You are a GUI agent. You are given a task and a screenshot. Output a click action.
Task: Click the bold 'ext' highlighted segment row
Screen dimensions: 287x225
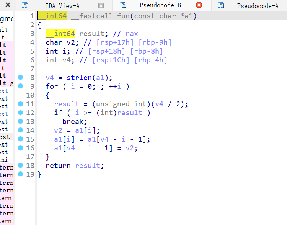point(6,137)
